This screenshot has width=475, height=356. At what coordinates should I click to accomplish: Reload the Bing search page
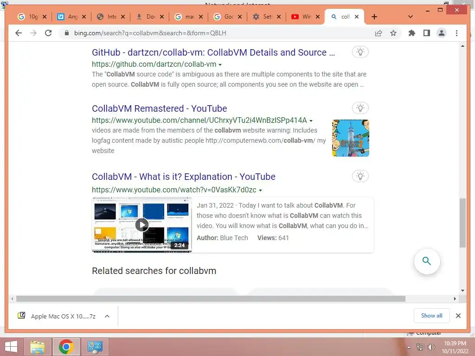(x=48, y=33)
